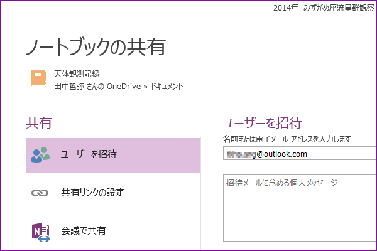Click the orange notebook icon
This screenshot has height=251, width=377.
[x=38, y=78]
